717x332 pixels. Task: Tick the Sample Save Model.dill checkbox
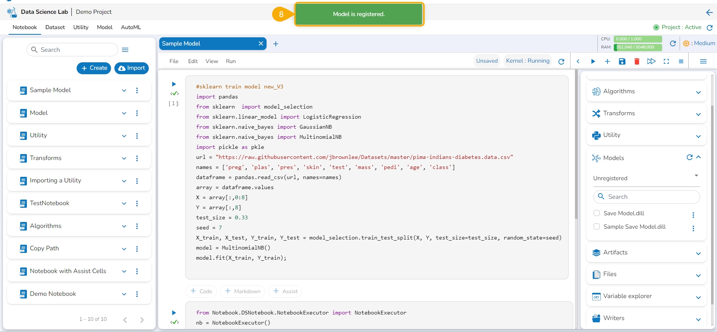pos(597,226)
